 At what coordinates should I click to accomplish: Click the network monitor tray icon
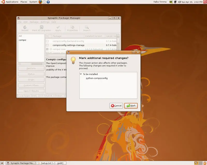pyautogui.click(x=175, y=2)
